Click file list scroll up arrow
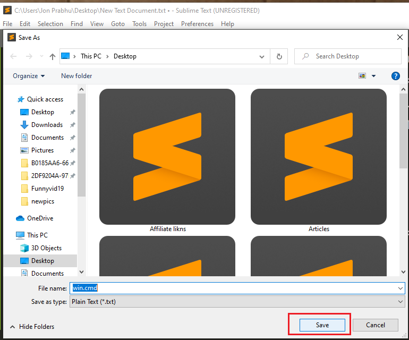Screen dimensions: 409x340 coord(403,89)
